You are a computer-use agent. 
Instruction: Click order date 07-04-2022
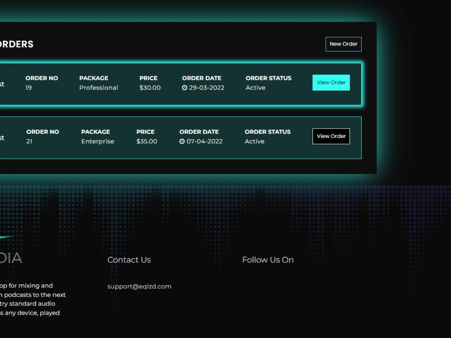click(204, 142)
